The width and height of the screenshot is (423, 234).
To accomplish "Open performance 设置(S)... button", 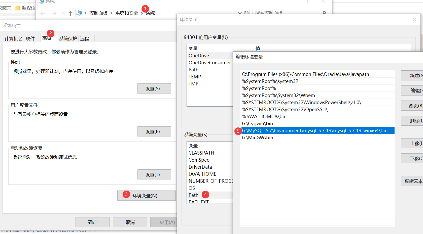I will tap(154, 88).
